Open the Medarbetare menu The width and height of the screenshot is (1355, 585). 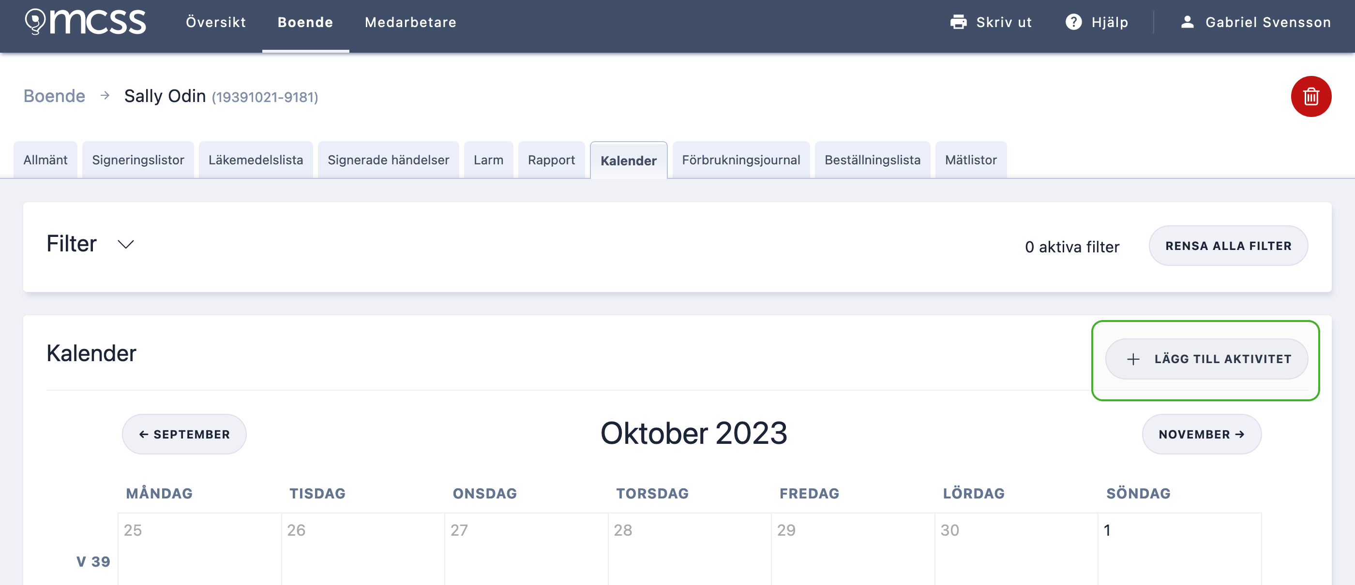pyautogui.click(x=410, y=22)
